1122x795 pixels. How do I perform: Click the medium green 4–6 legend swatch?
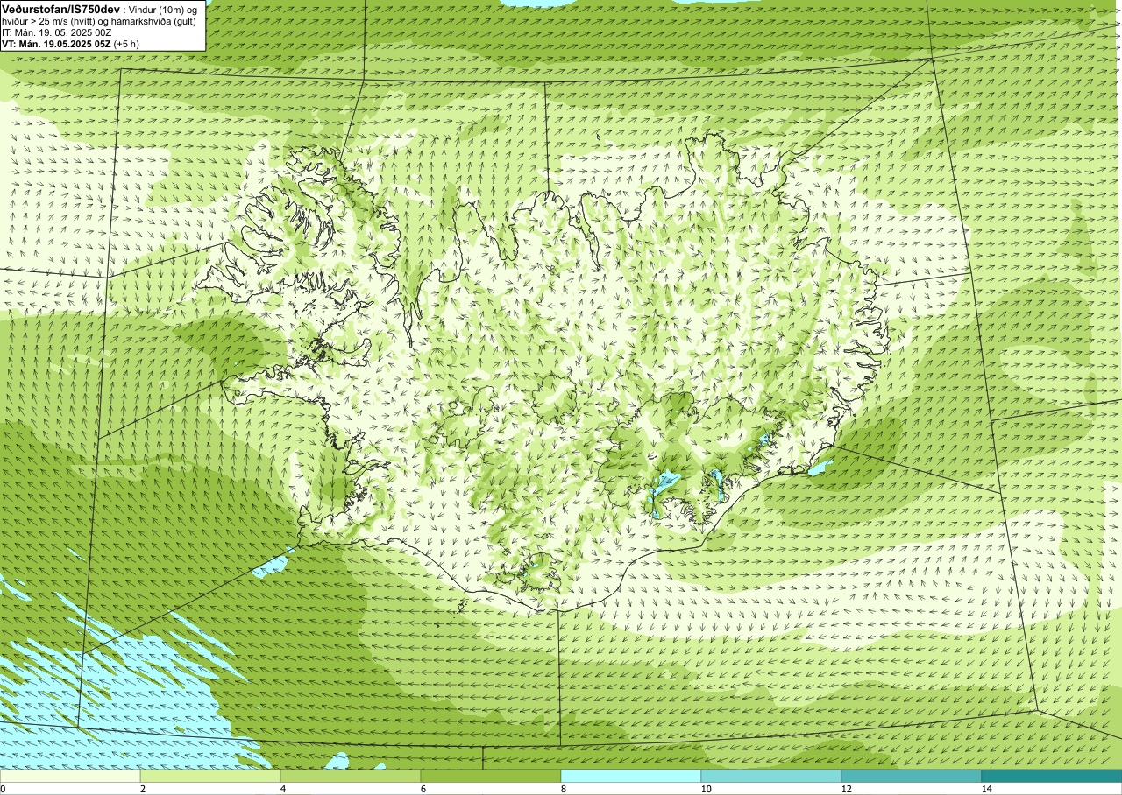[351, 776]
